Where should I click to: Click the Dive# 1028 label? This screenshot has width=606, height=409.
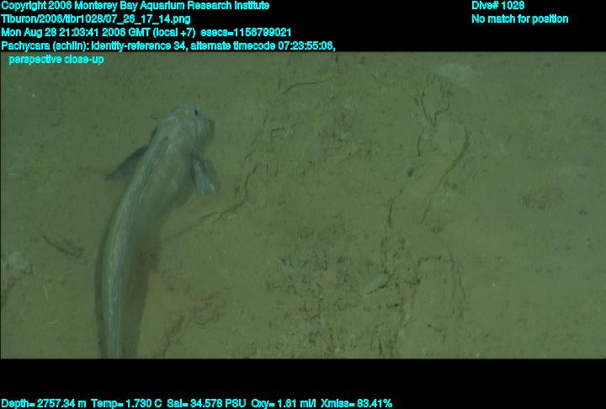coord(497,6)
